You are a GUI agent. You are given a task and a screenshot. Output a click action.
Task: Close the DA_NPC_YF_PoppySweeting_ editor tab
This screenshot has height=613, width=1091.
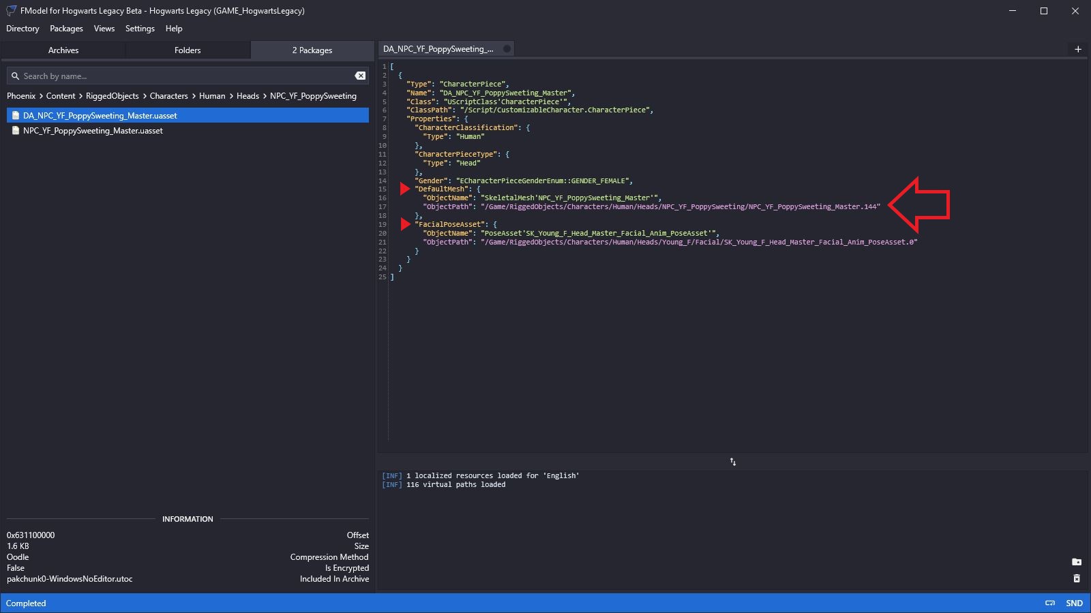tap(507, 49)
